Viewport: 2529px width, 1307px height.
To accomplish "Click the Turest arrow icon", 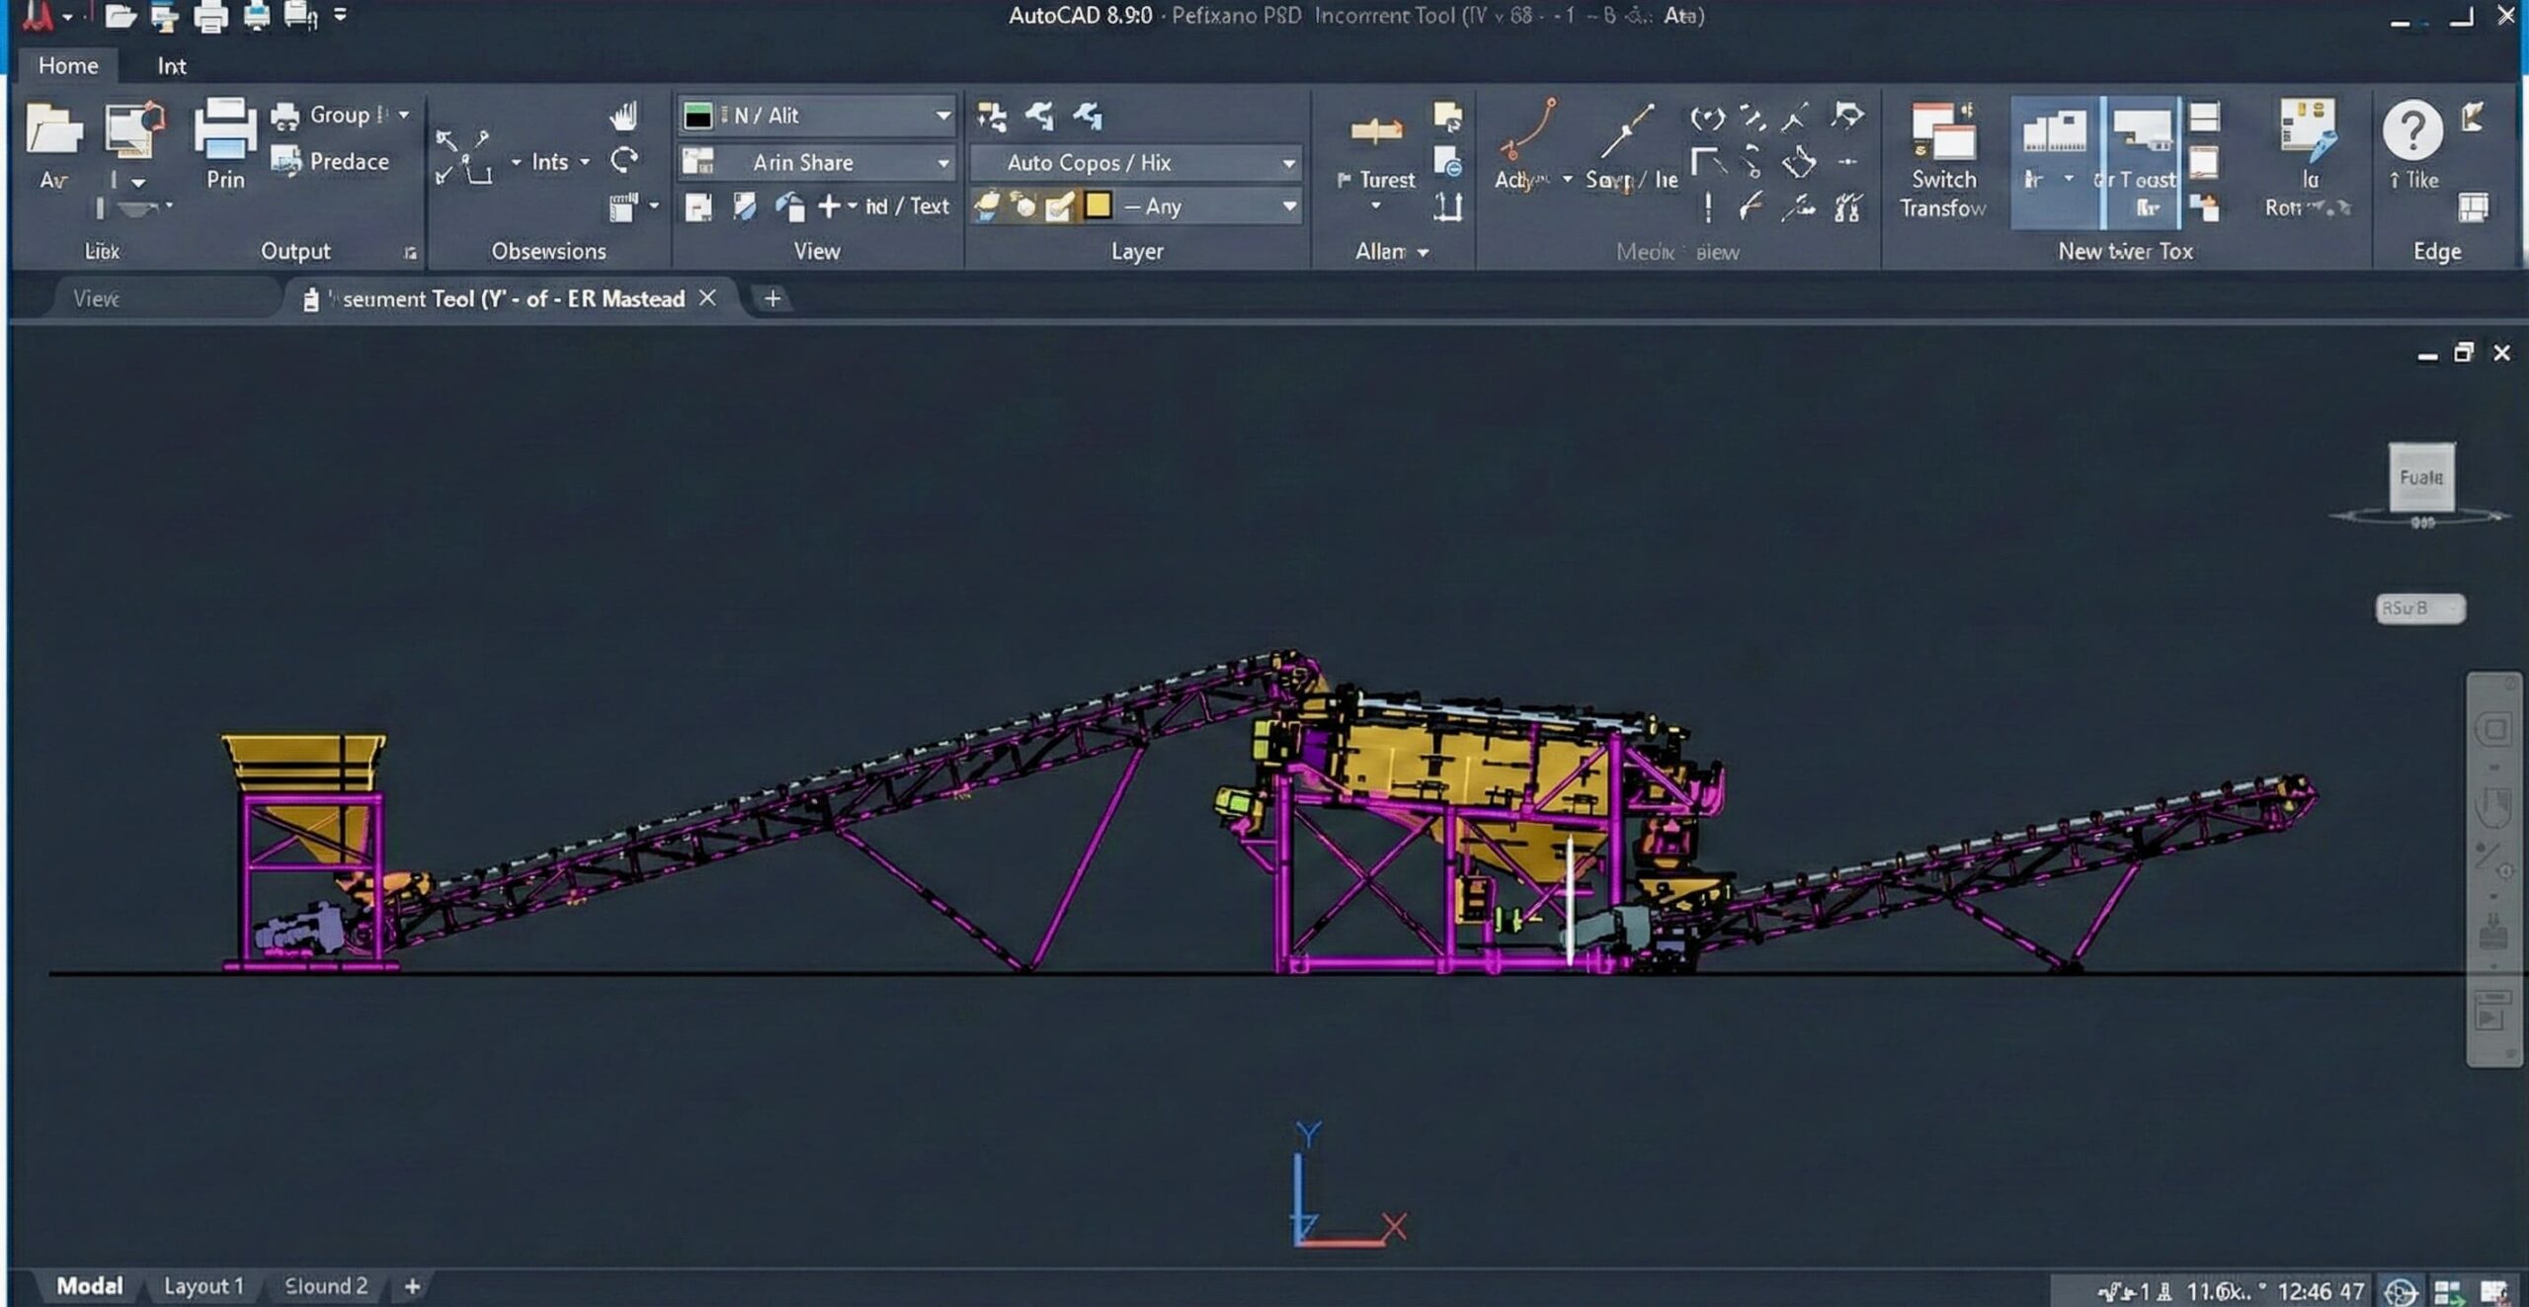I will (1377, 129).
